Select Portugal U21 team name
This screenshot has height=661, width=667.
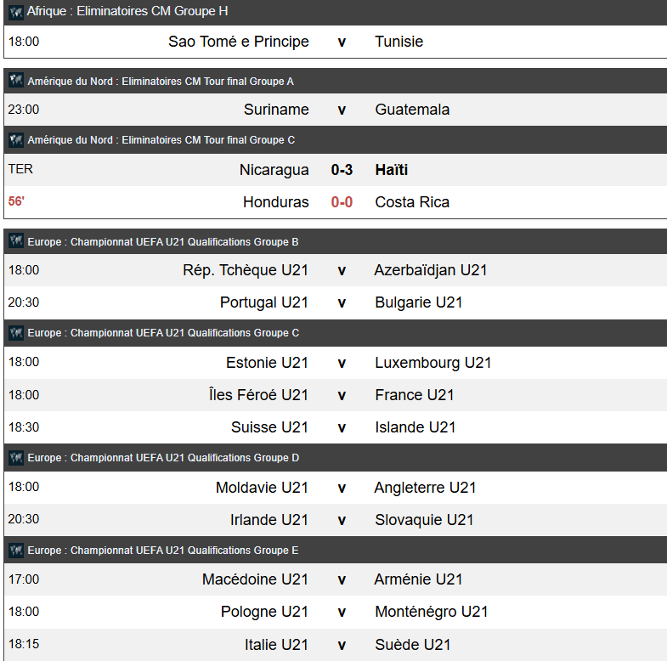[263, 302]
